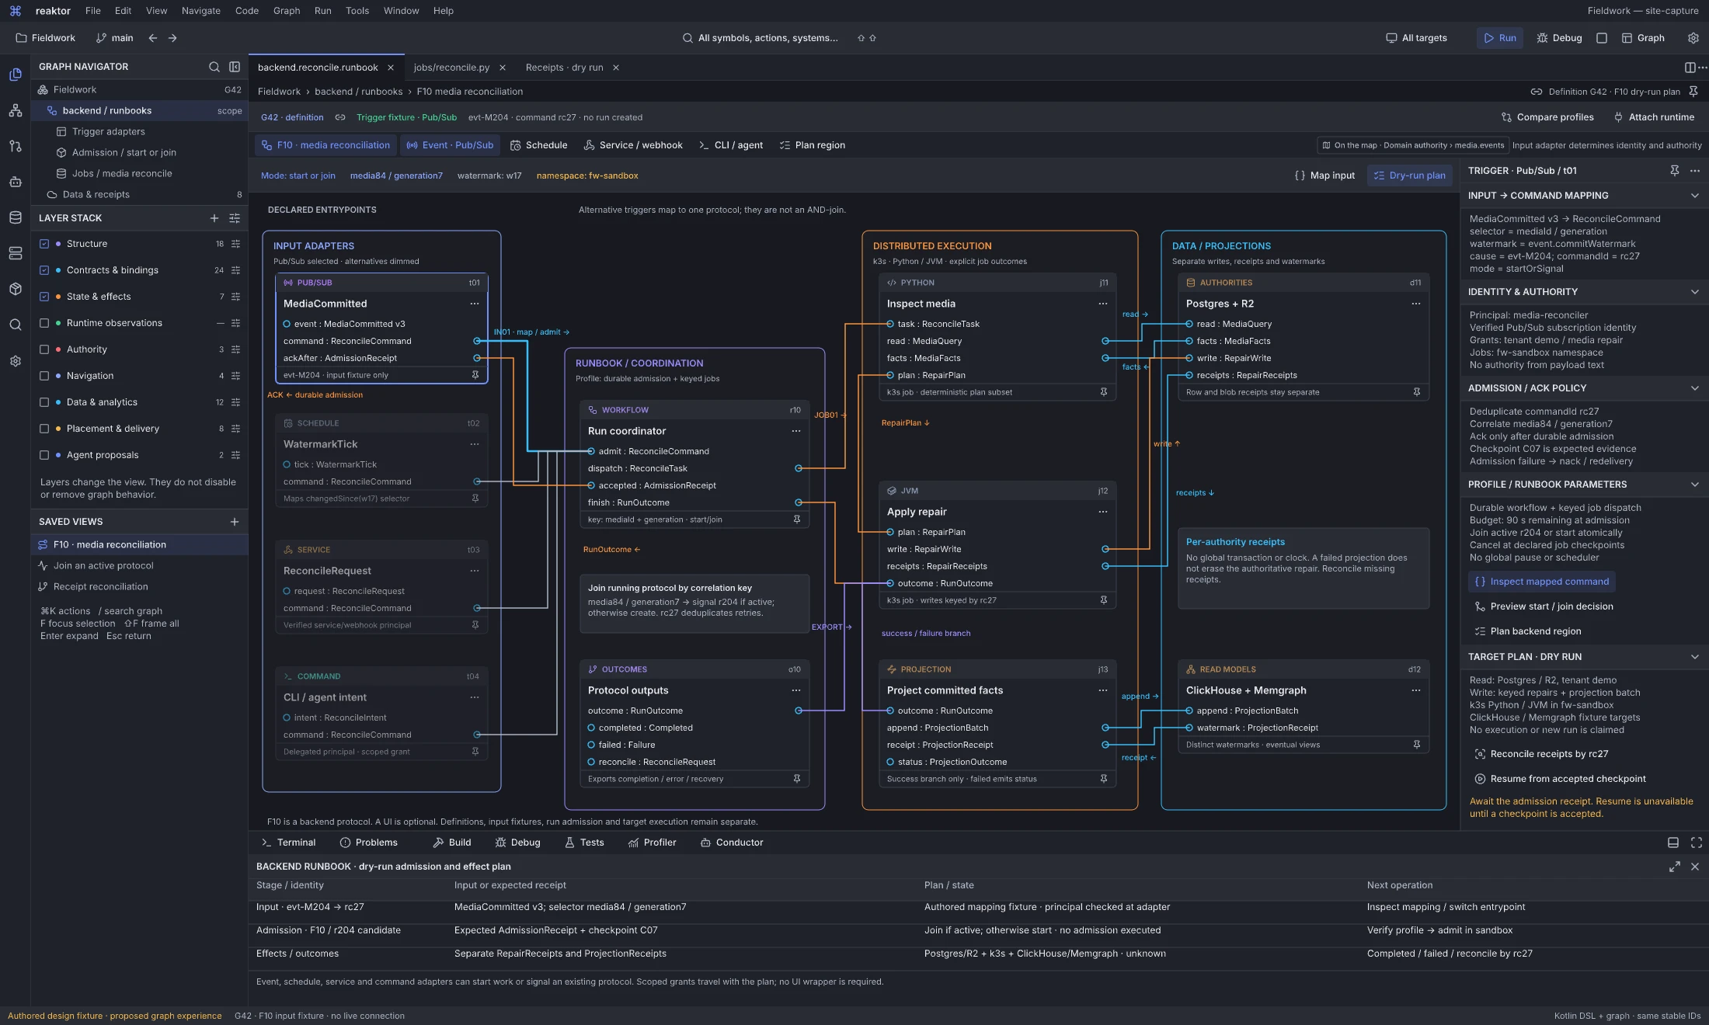Image resolution: width=1709 pixels, height=1025 pixels.
Task: Open MediaCommitted node ellipsis menu
Action: 475,304
